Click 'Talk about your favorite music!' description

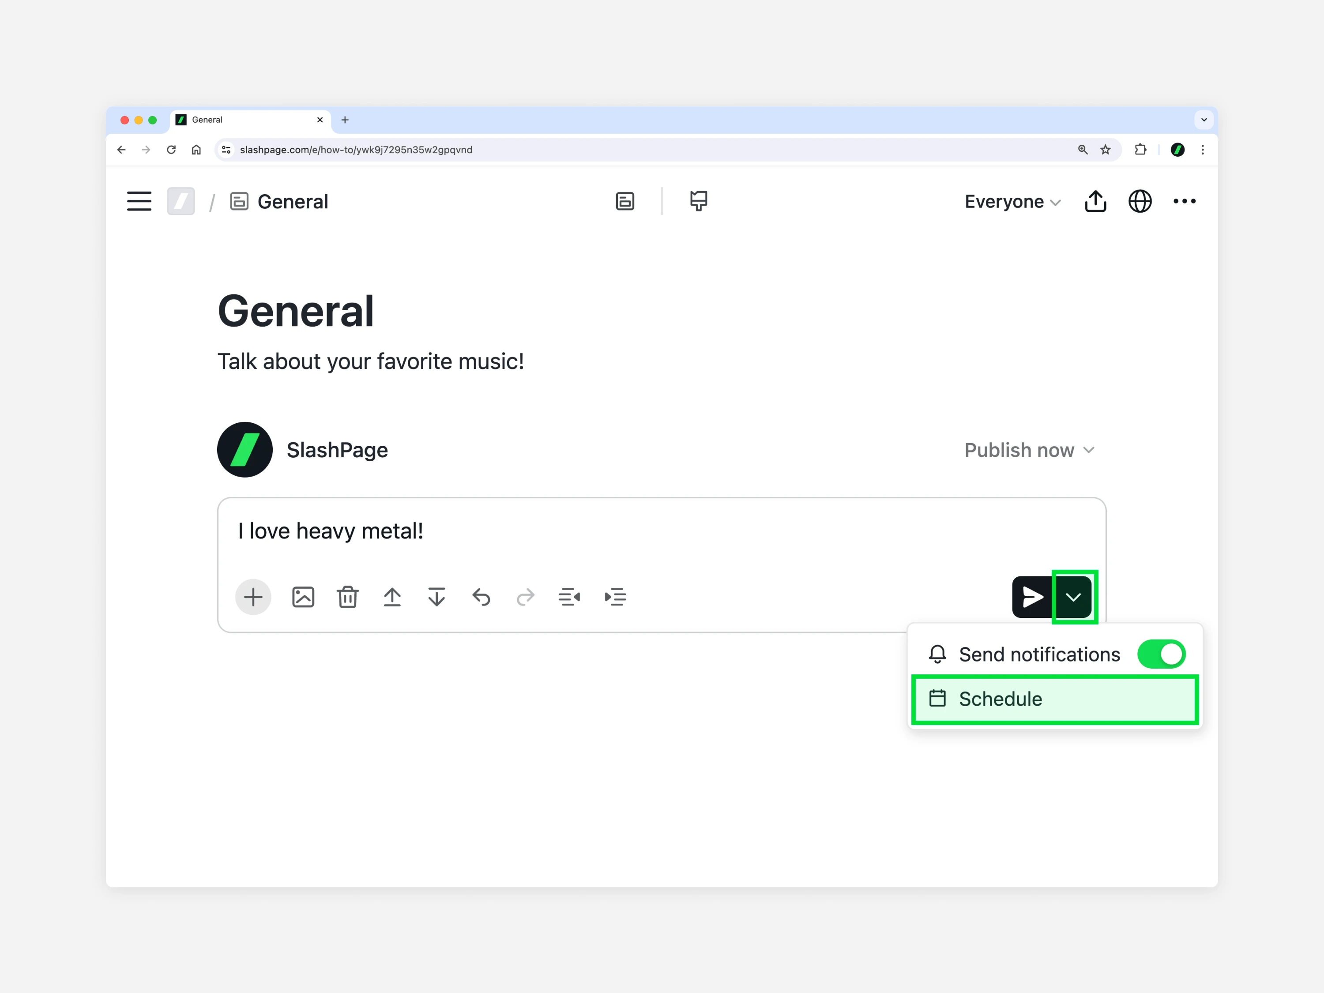click(371, 361)
